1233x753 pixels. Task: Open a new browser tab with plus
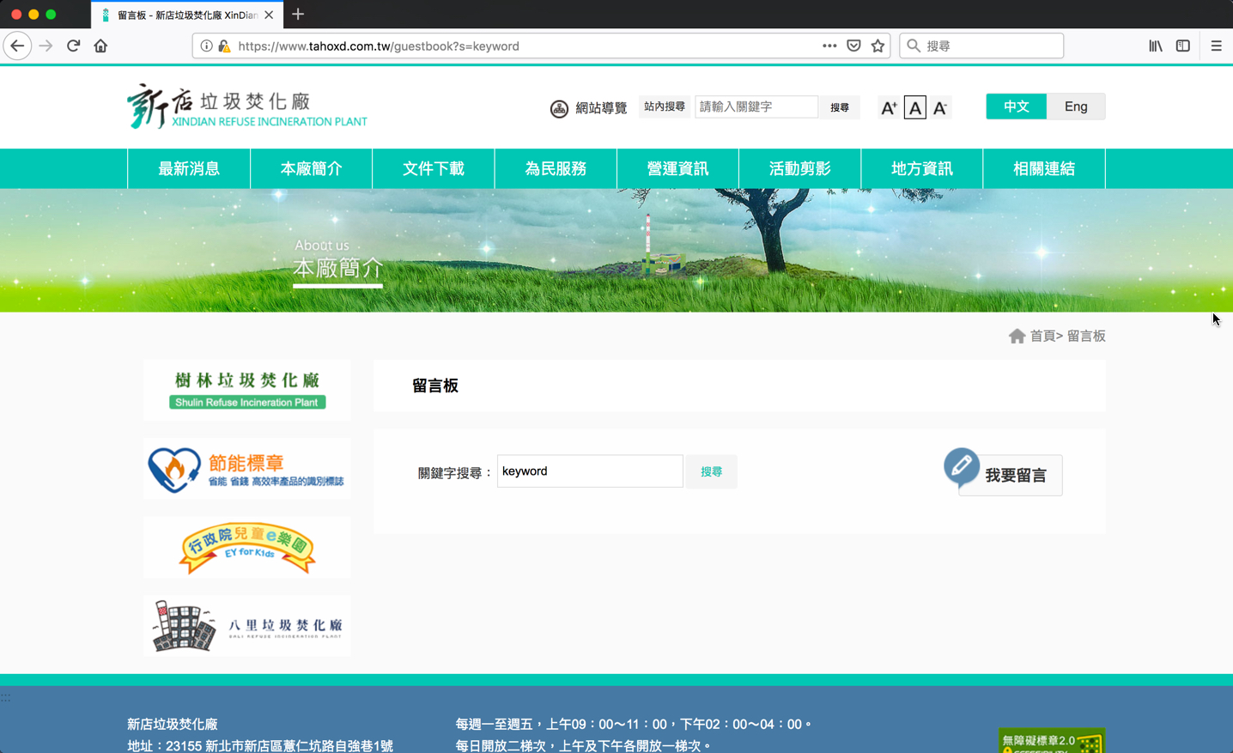[x=298, y=15]
